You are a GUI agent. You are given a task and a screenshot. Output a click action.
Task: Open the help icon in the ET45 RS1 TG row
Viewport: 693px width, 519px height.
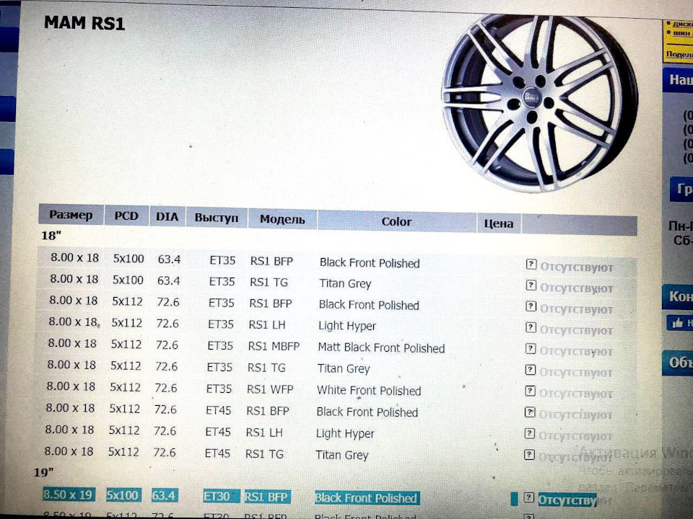tap(529, 455)
